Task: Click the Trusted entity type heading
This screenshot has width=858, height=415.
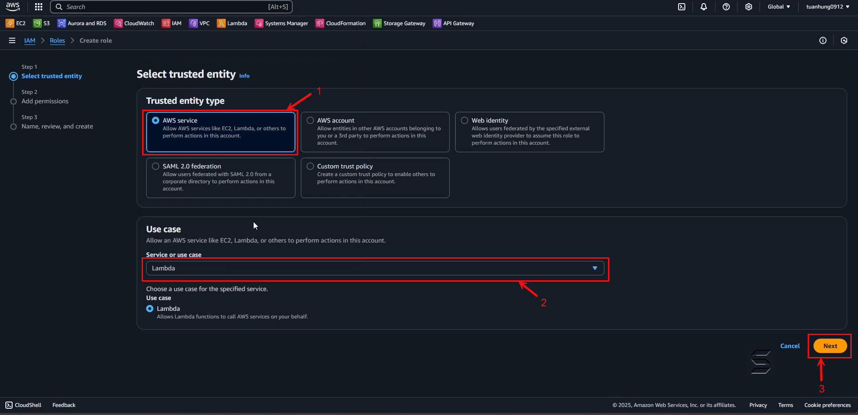Action: click(185, 101)
